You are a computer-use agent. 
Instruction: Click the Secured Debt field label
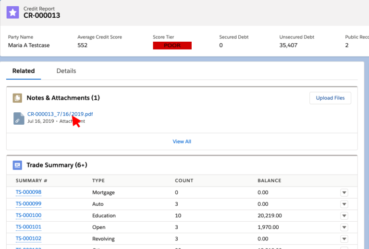coord(234,37)
